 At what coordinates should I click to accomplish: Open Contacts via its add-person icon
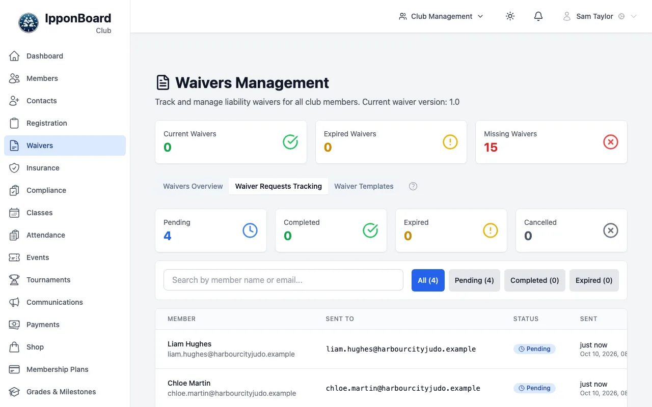tap(14, 101)
